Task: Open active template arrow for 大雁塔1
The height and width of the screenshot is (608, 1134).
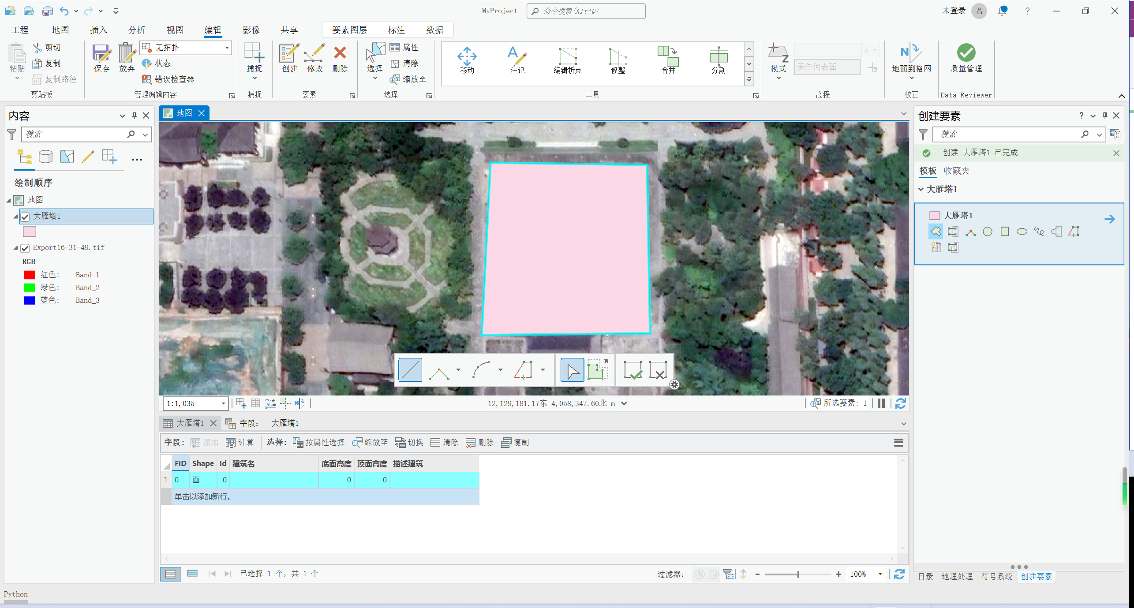Action: (x=1110, y=219)
